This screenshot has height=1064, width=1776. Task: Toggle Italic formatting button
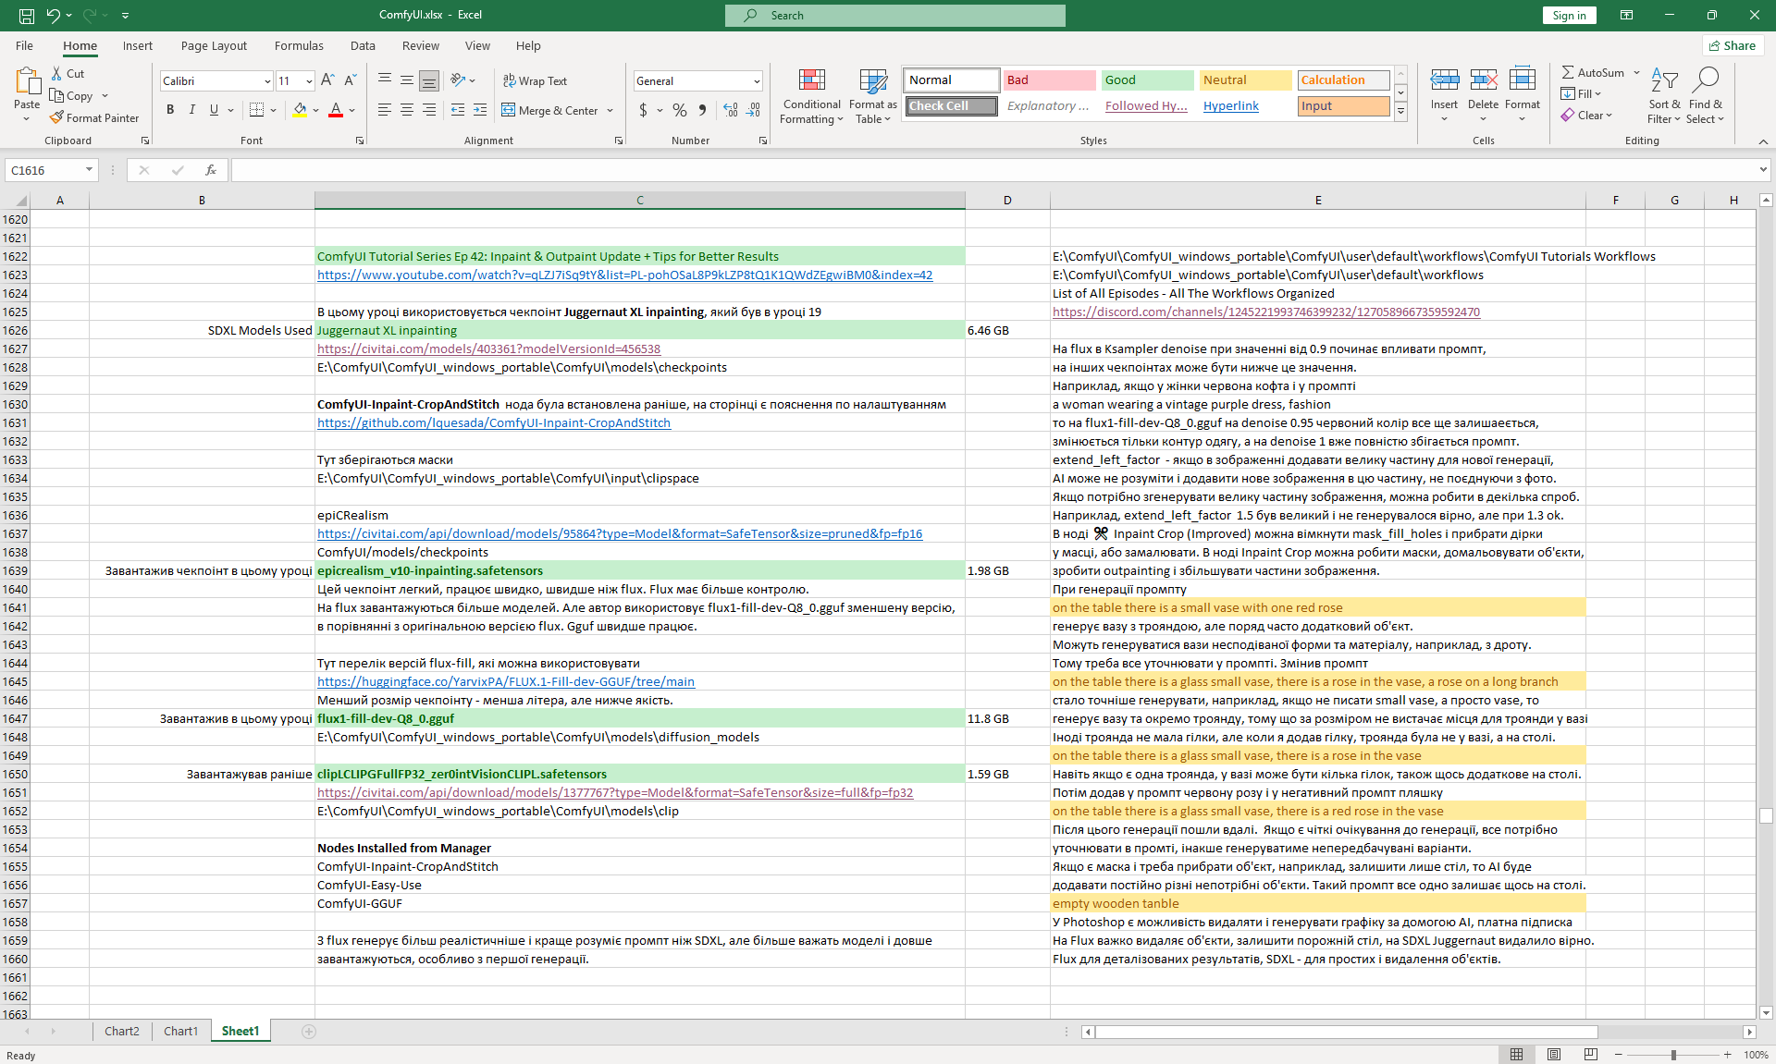192,110
